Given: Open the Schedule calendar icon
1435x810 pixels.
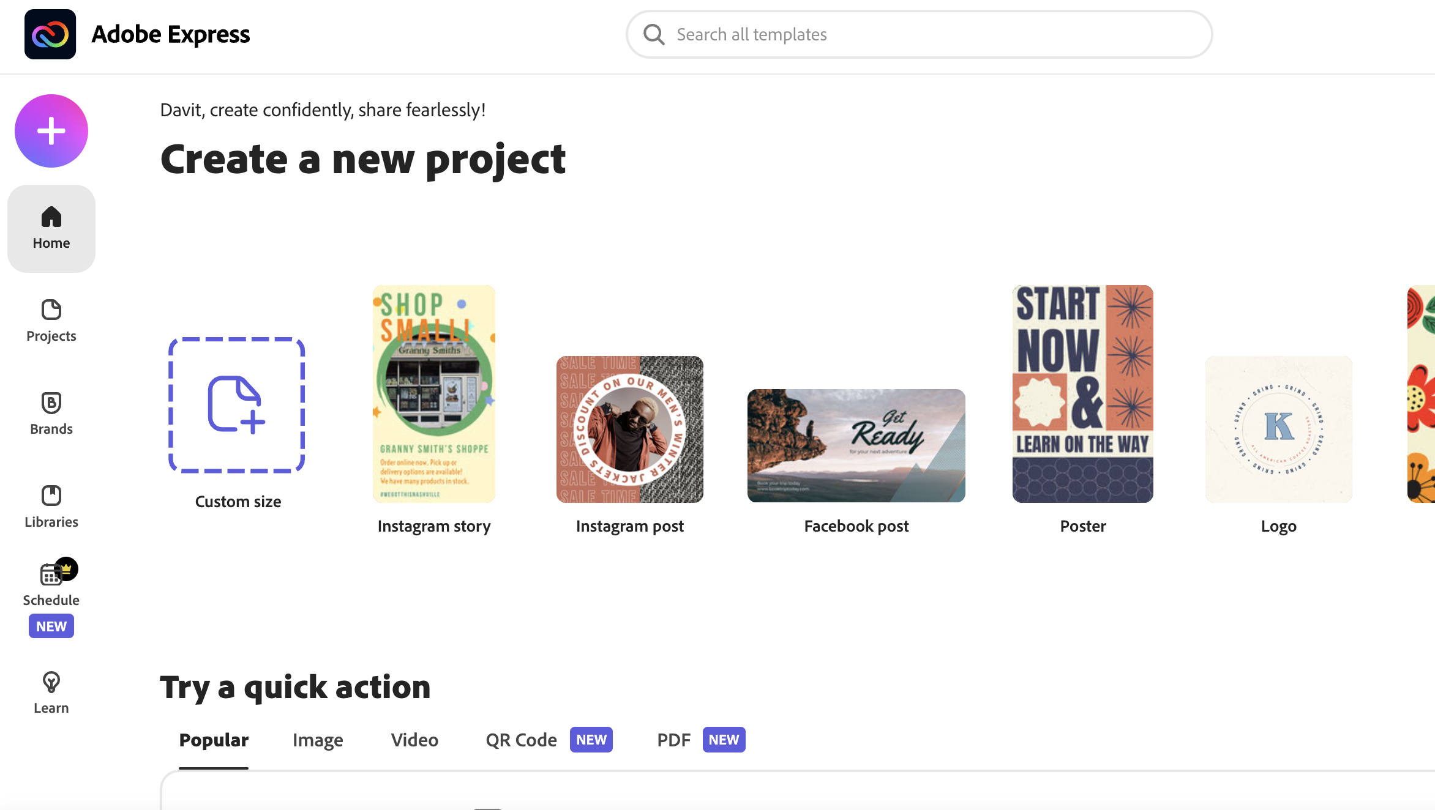Looking at the screenshot, I should point(51,574).
